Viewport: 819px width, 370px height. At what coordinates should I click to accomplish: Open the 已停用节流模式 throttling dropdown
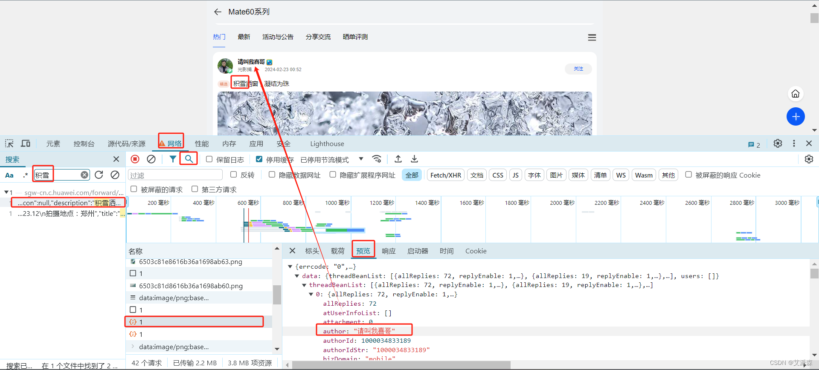click(x=331, y=160)
